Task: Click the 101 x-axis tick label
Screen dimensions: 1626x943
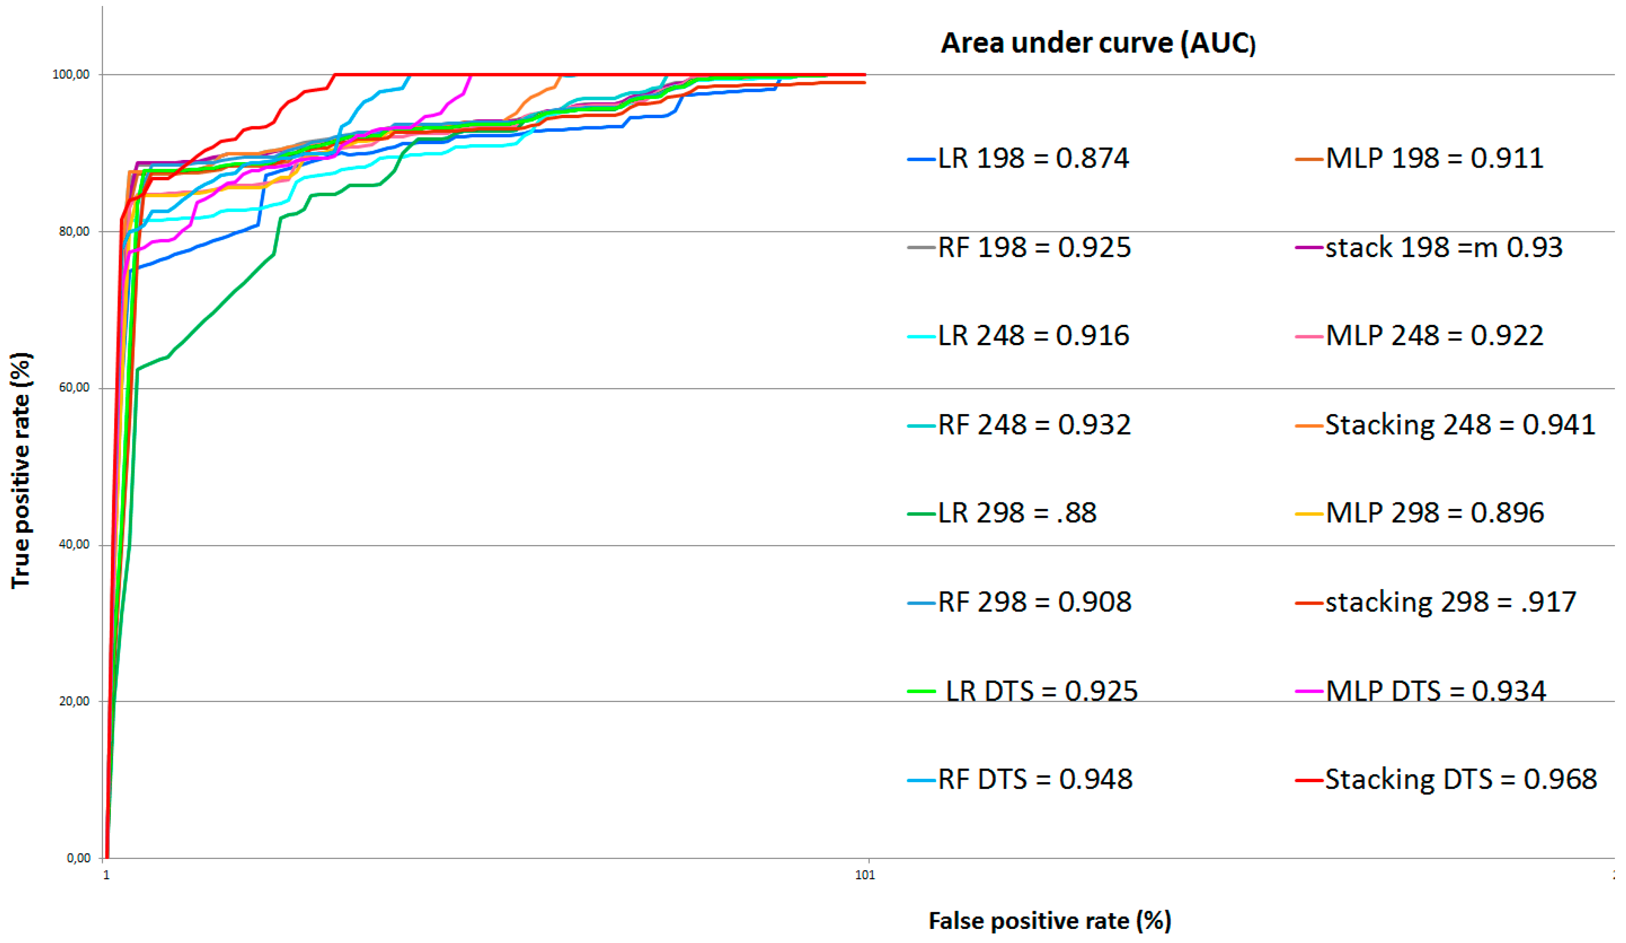Action: pyautogui.click(x=865, y=875)
